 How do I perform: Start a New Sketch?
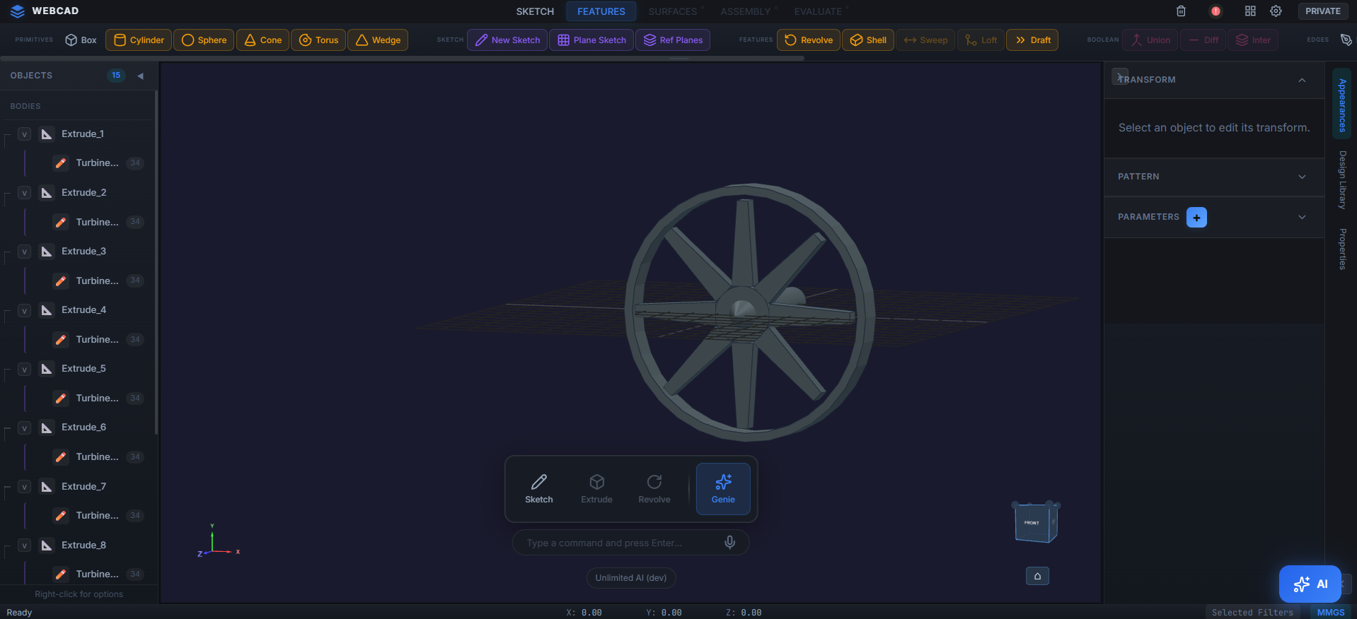coord(507,40)
